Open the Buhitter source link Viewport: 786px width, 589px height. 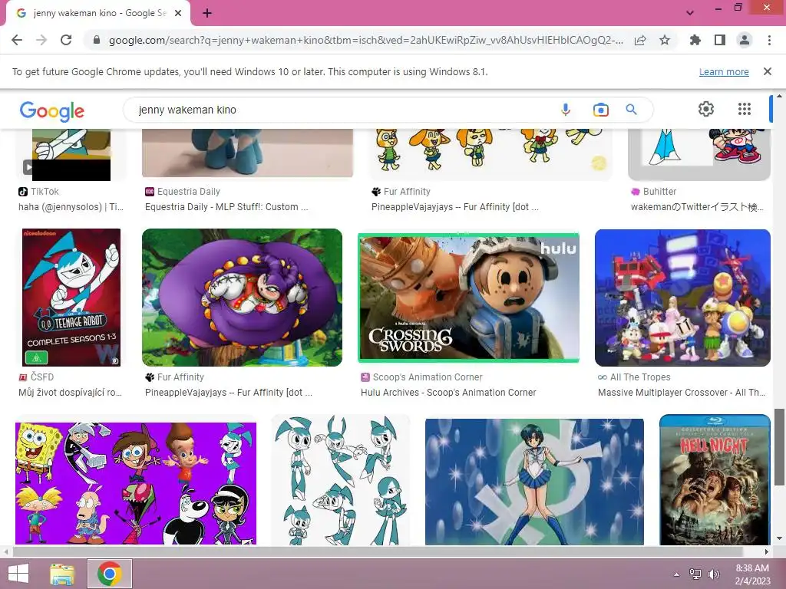(654, 191)
